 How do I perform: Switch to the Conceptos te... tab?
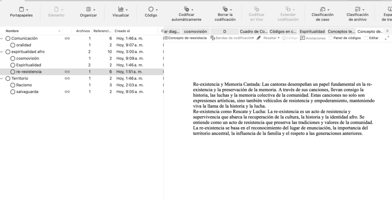pos(341,31)
